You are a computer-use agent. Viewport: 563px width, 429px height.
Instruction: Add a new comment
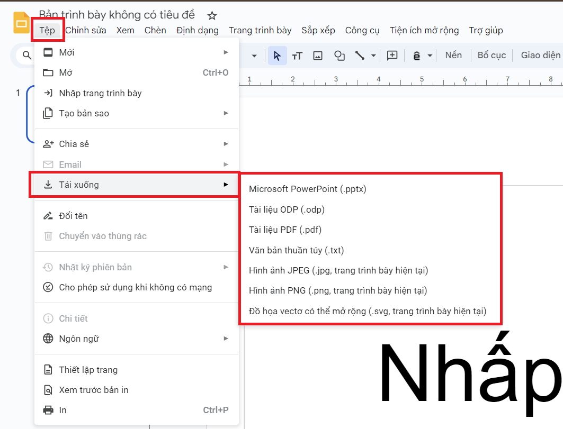[392, 55]
